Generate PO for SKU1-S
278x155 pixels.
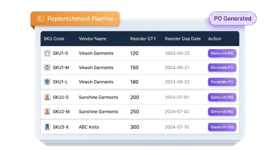tap(222, 53)
